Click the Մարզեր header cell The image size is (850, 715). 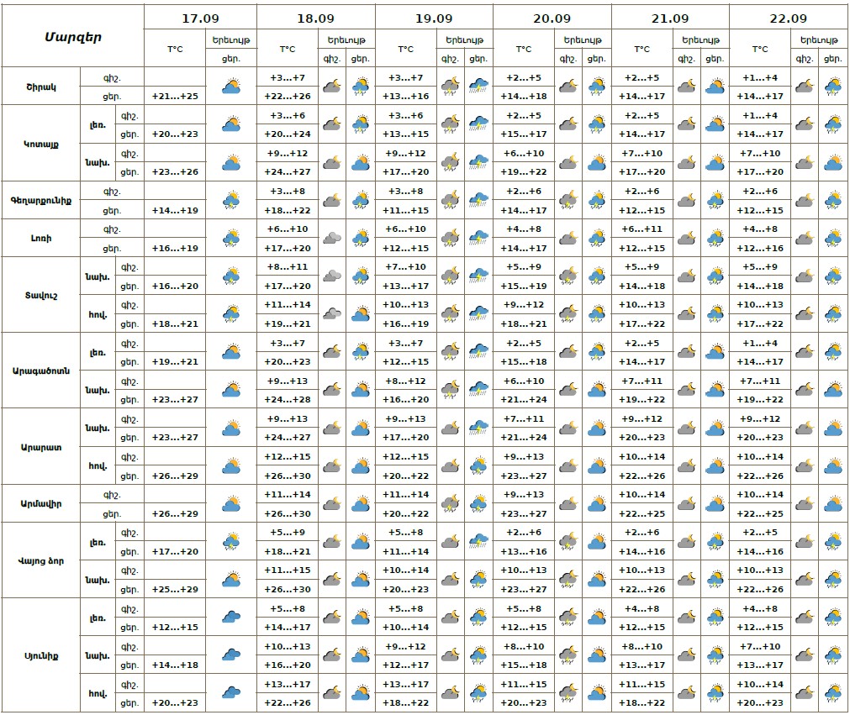point(73,36)
